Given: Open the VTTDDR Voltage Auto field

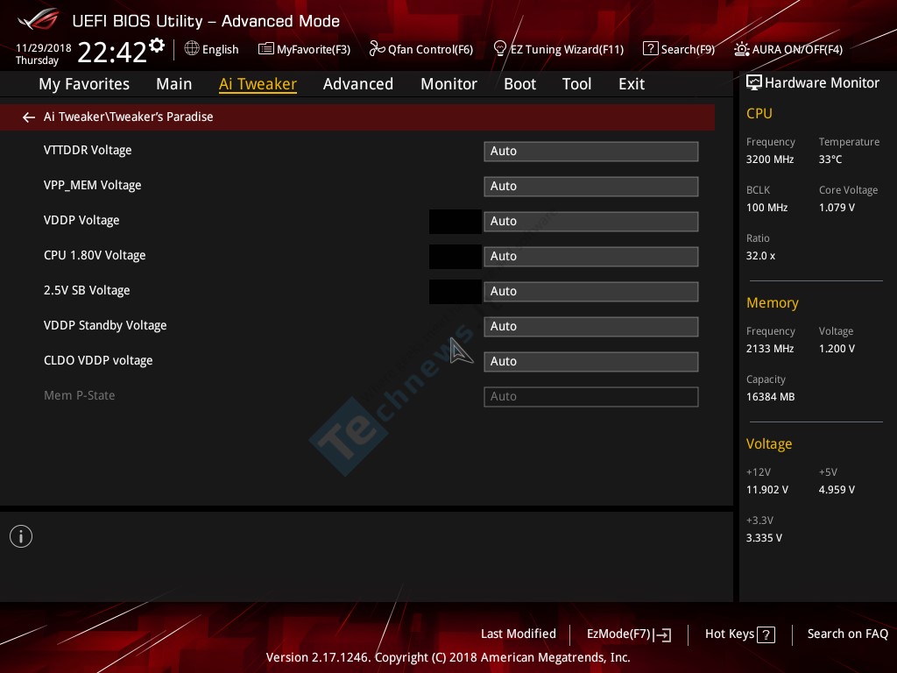Looking at the screenshot, I should tap(591, 152).
